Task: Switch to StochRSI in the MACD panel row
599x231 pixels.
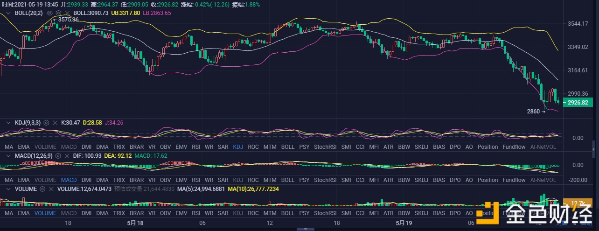Action: [x=326, y=180]
